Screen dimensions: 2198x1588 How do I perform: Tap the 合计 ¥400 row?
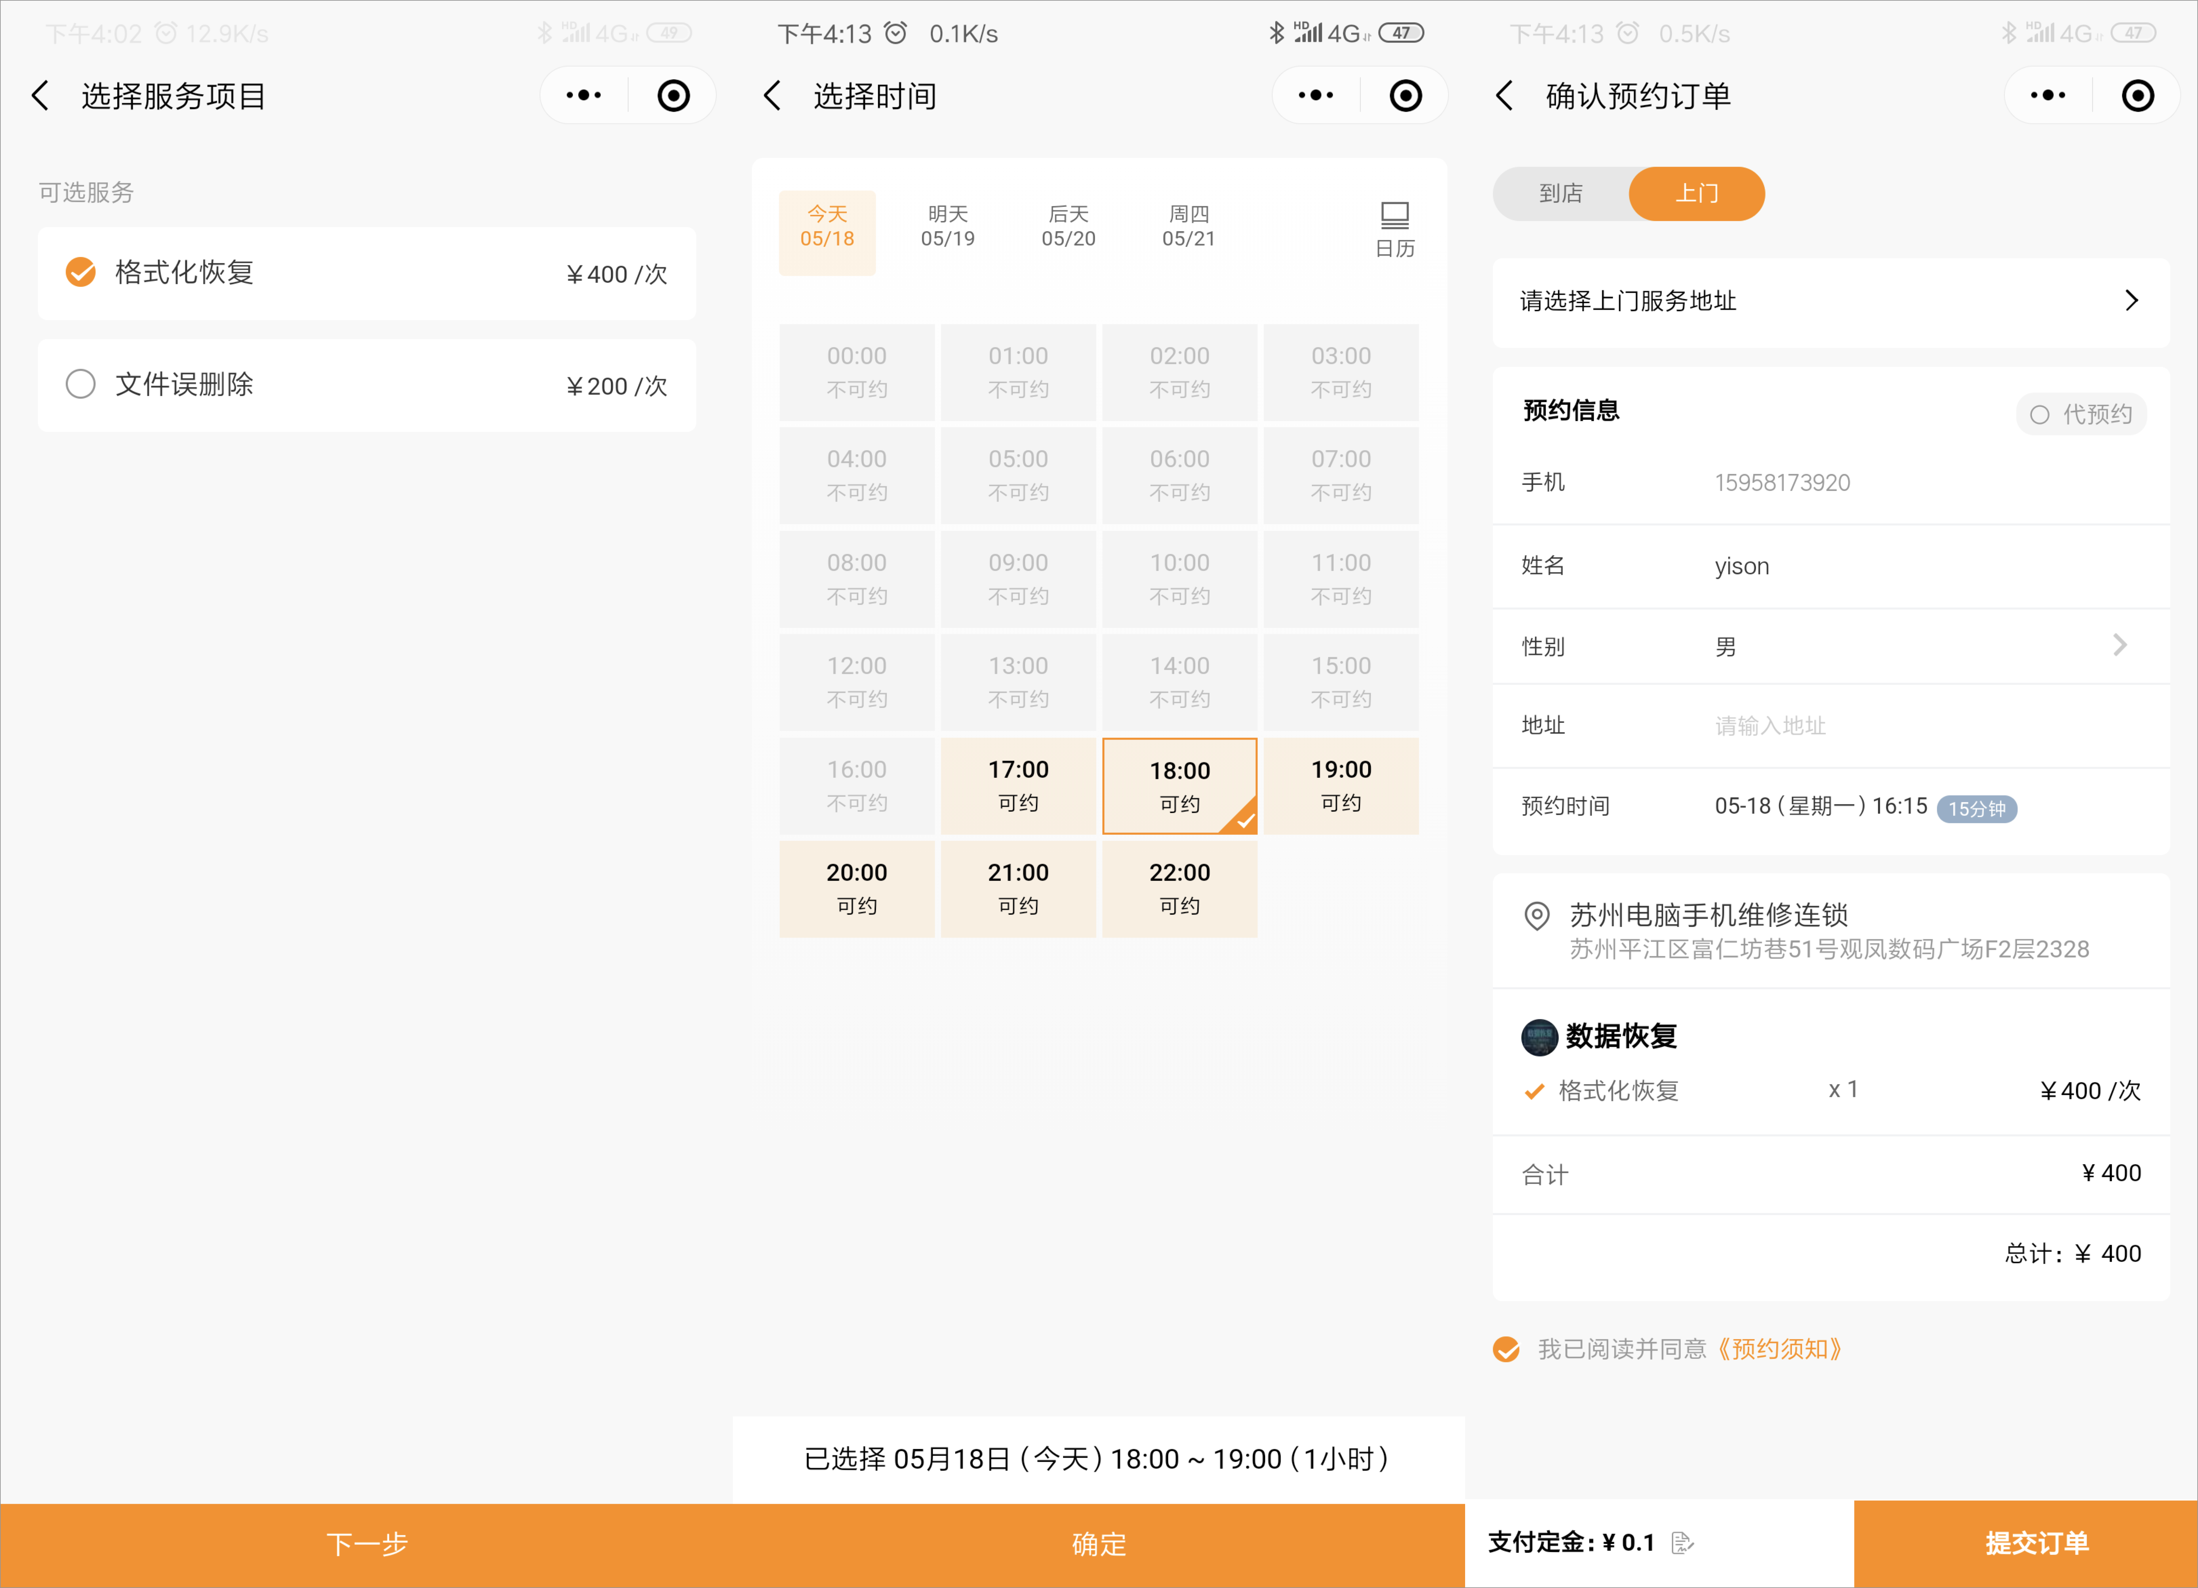pos(1831,1174)
